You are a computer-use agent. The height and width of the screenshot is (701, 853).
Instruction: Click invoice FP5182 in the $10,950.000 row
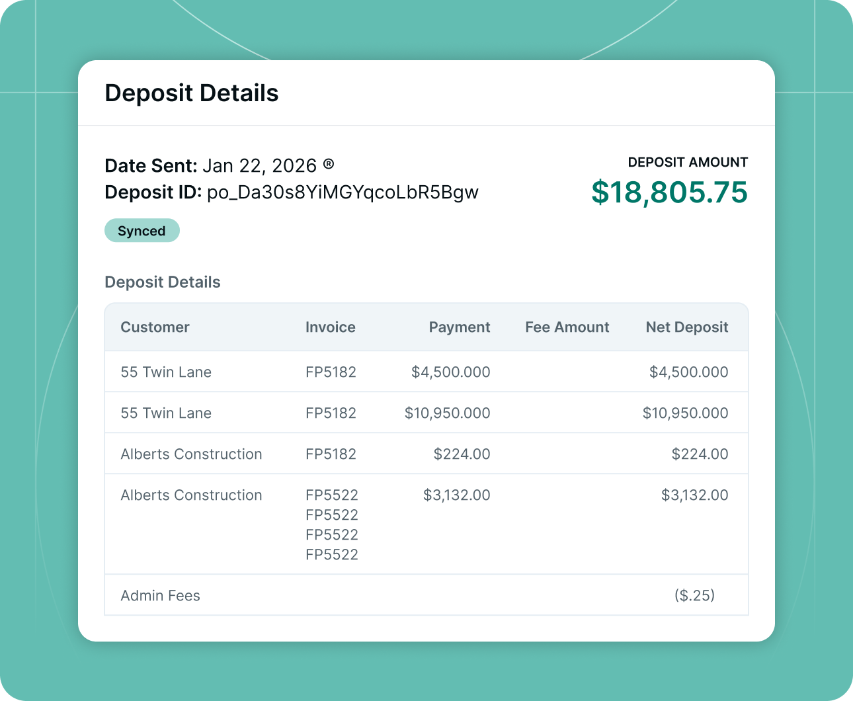pos(331,413)
